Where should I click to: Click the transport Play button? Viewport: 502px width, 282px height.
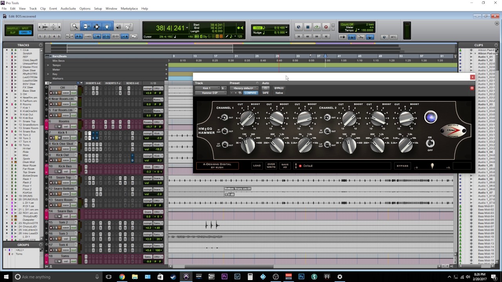click(x=317, y=27)
